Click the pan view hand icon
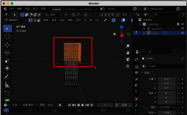Screen dimensions: 187x115 click(128, 53)
